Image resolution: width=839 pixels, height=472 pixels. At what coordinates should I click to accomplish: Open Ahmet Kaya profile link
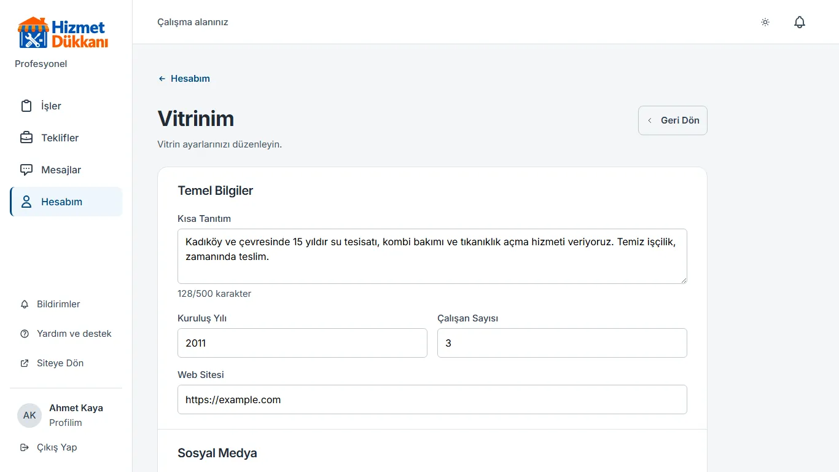coord(66,415)
